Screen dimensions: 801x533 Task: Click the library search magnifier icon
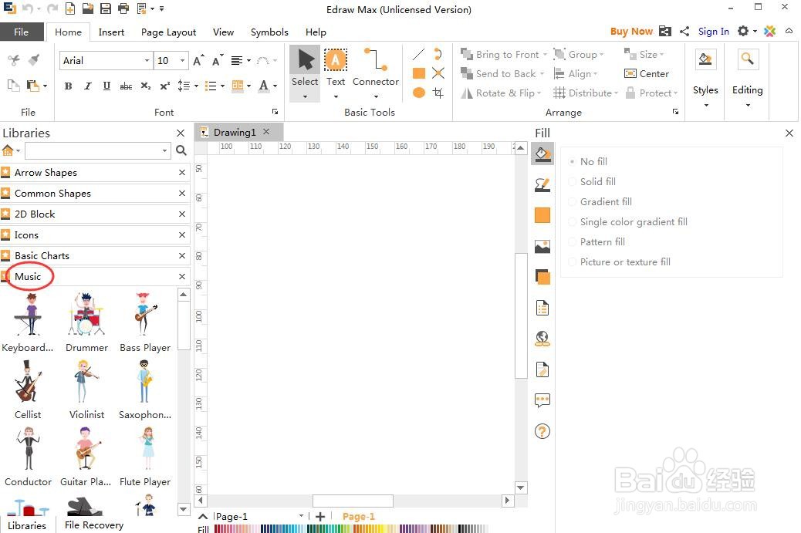[181, 150]
